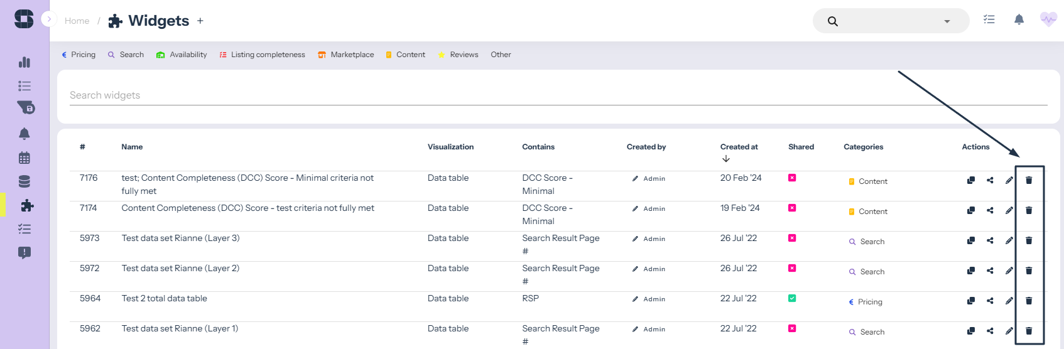Open the database icon in the left sidebar
The height and width of the screenshot is (349, 1064).
pyautogui.click(x=24, y=181)
